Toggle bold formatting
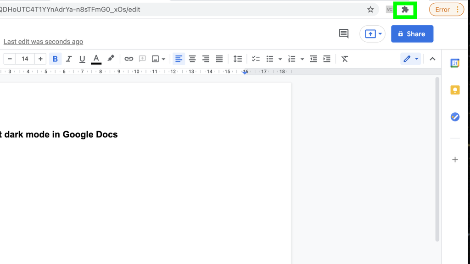 pos(55,59)
